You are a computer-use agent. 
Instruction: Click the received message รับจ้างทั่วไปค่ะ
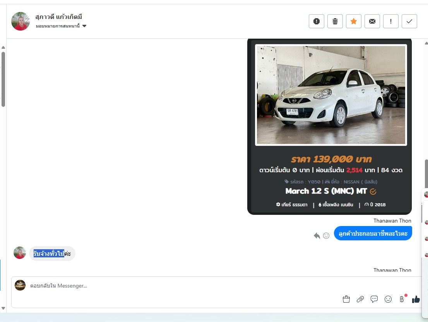coord(52,253)
